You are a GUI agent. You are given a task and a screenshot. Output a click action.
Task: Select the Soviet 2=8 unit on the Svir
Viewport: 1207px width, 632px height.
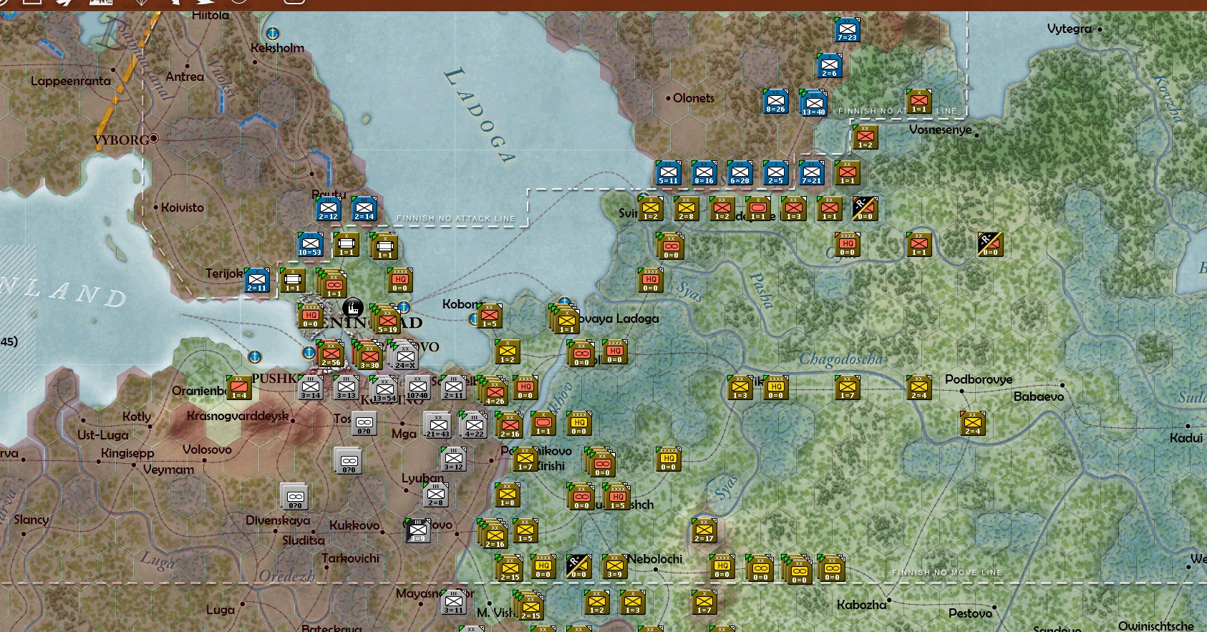(687, 209)
